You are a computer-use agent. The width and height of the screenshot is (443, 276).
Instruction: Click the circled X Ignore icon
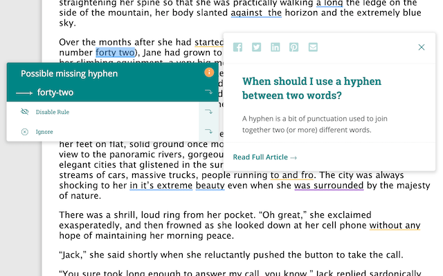click(x=25, y=132)
